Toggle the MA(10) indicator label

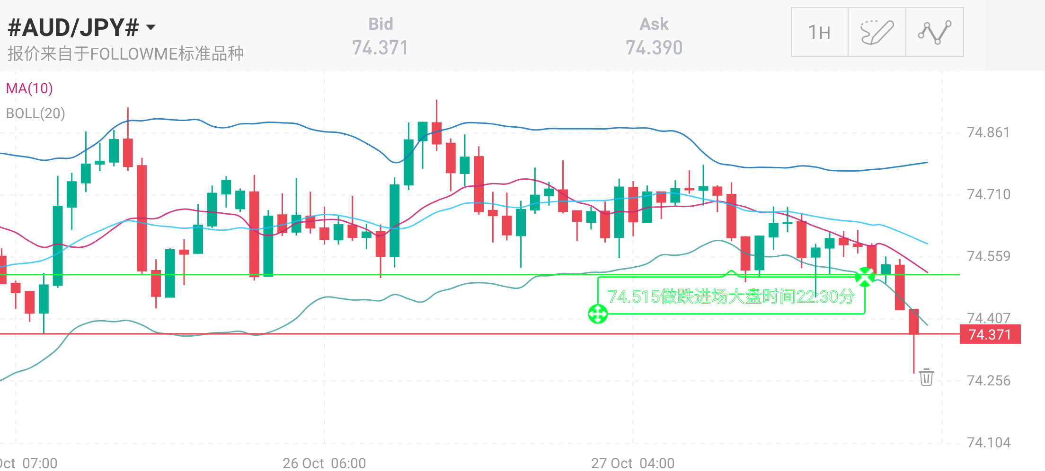click(x=29, y=88)
